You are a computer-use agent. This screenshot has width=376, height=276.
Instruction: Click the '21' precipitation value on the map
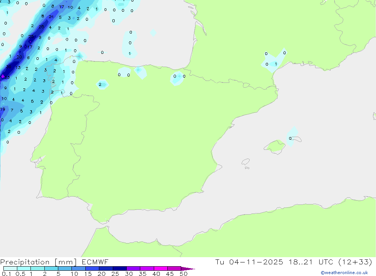pyautogui.click(x=51, y=17)
